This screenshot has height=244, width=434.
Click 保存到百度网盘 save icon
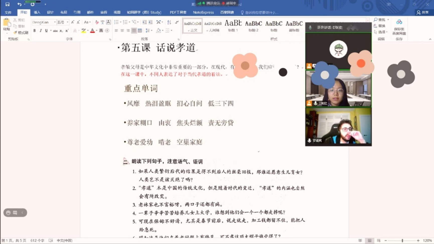pos(399,26)
